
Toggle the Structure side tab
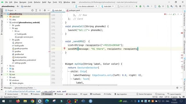(2, 60)
